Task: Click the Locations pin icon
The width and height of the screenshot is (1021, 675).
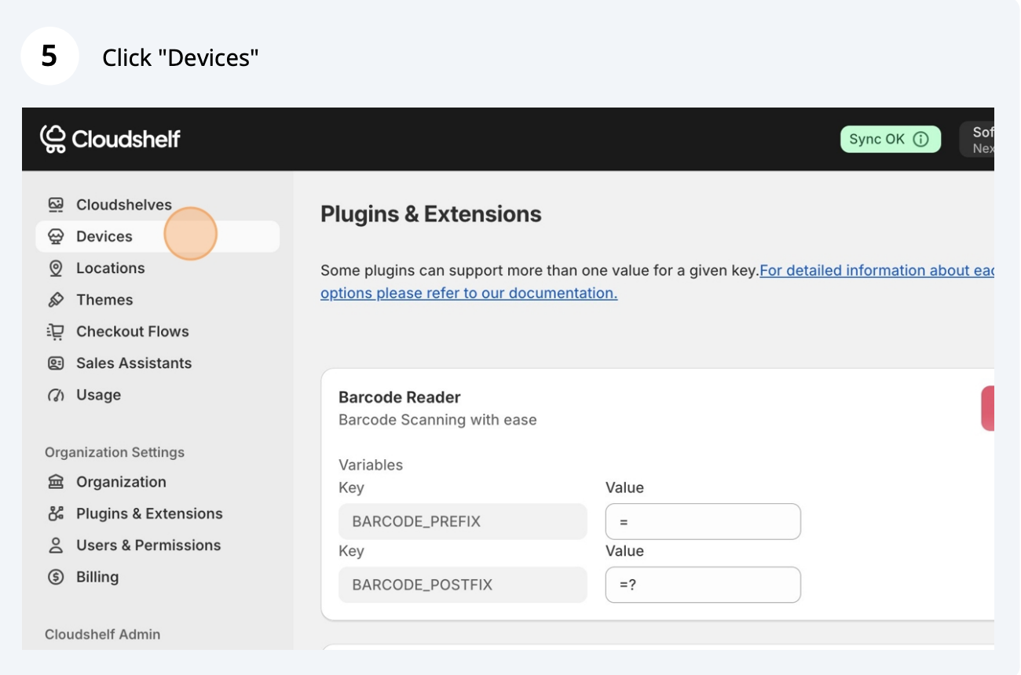Action: 55,268
